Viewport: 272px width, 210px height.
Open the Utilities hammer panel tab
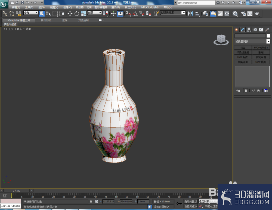[x=267, y=30]
